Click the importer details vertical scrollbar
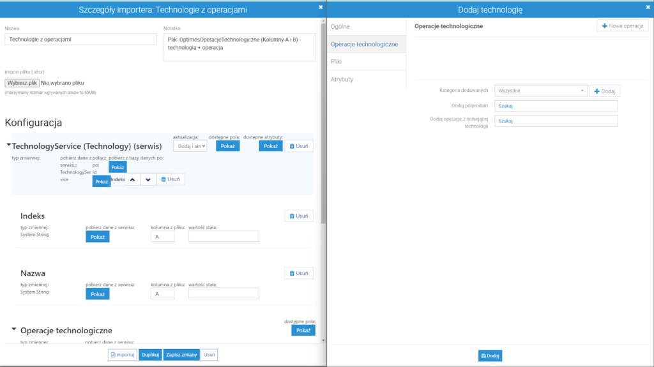 323,123
